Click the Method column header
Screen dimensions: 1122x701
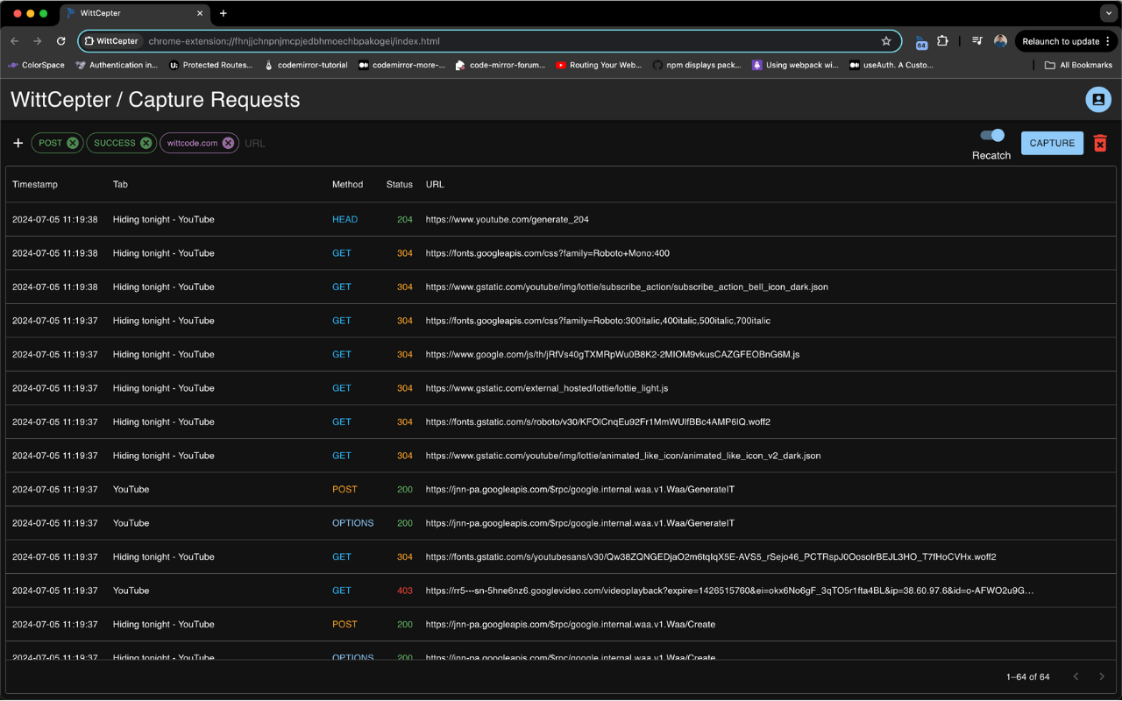(347, 185)
